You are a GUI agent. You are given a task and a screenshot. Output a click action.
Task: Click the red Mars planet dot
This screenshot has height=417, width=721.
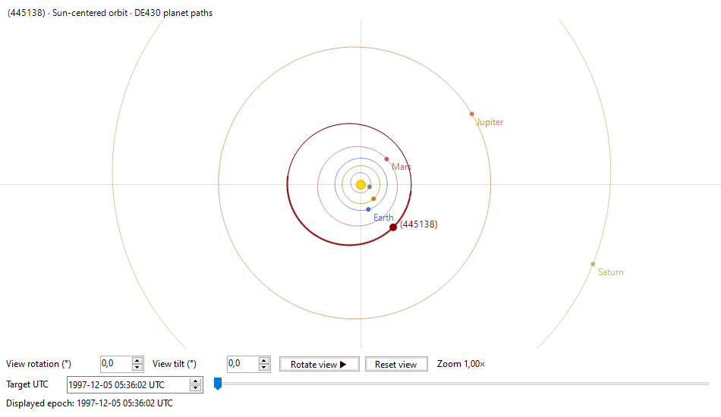point(387,159)
